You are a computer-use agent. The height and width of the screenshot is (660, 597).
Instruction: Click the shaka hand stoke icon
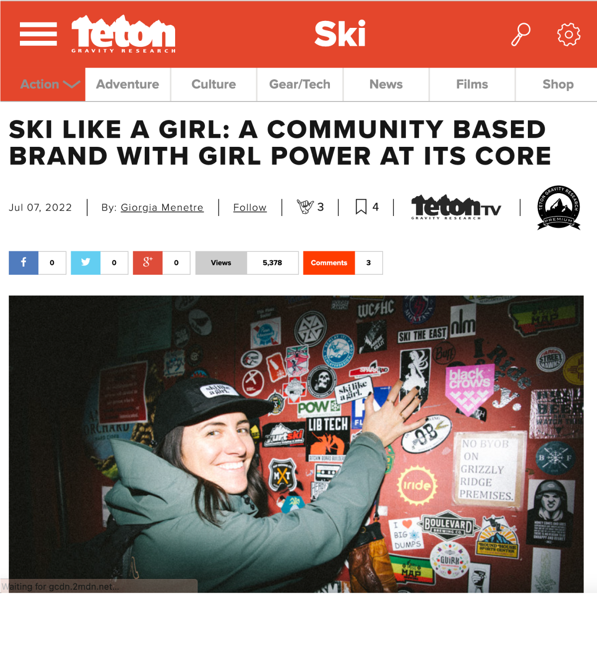(305, 207)
